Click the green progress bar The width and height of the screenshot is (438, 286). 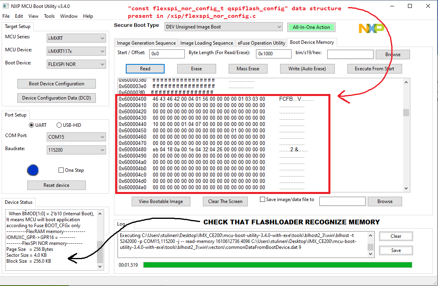(x=277, y=264)
